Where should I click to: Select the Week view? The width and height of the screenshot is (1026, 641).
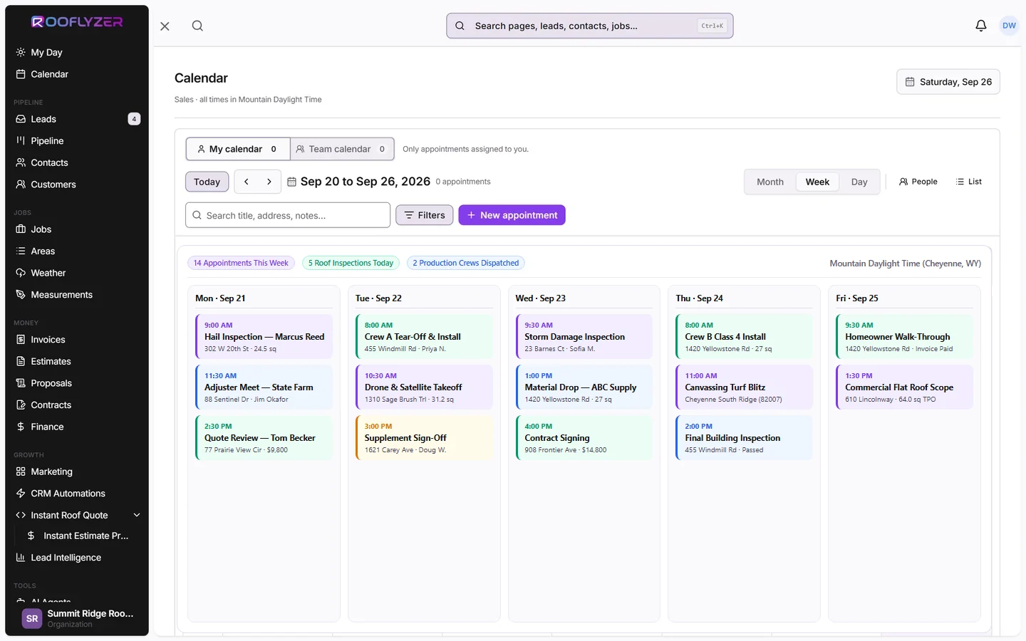(x=817, y=182)
